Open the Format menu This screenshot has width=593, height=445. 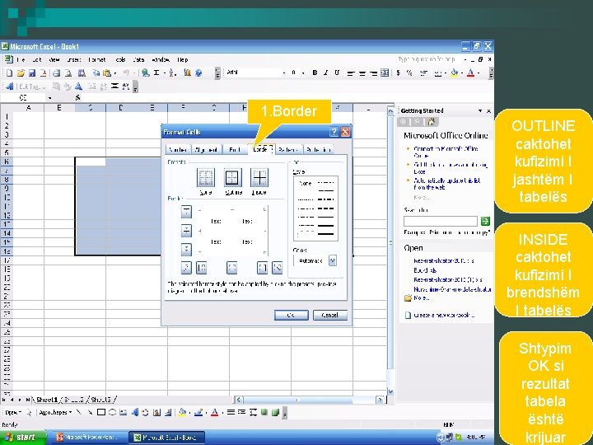[97, 60]
